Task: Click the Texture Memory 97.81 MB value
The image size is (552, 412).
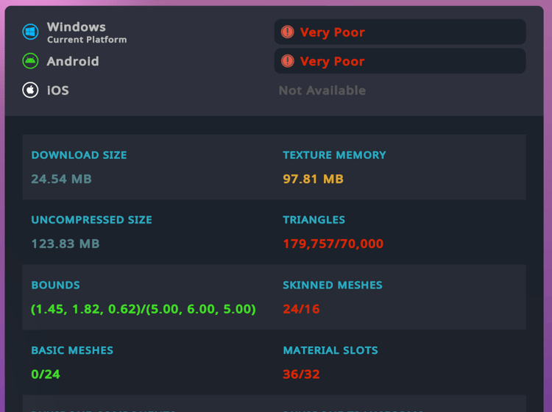Action: (x=313, y=179)
